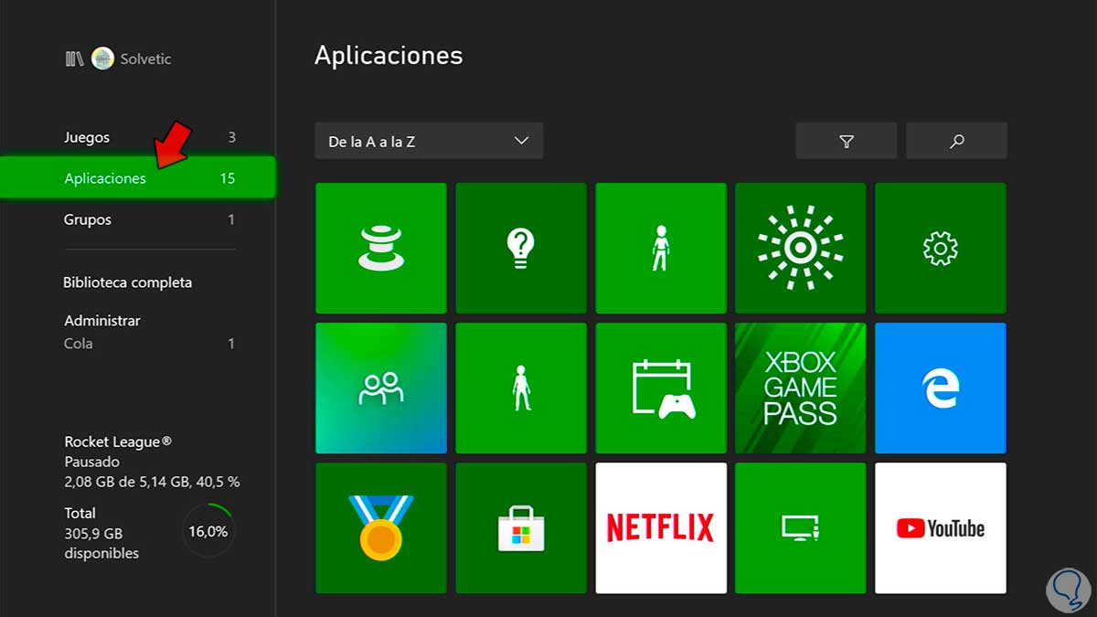
Task: Click '305,9 GB disponibles' storage text
Action: click(101, 543)
